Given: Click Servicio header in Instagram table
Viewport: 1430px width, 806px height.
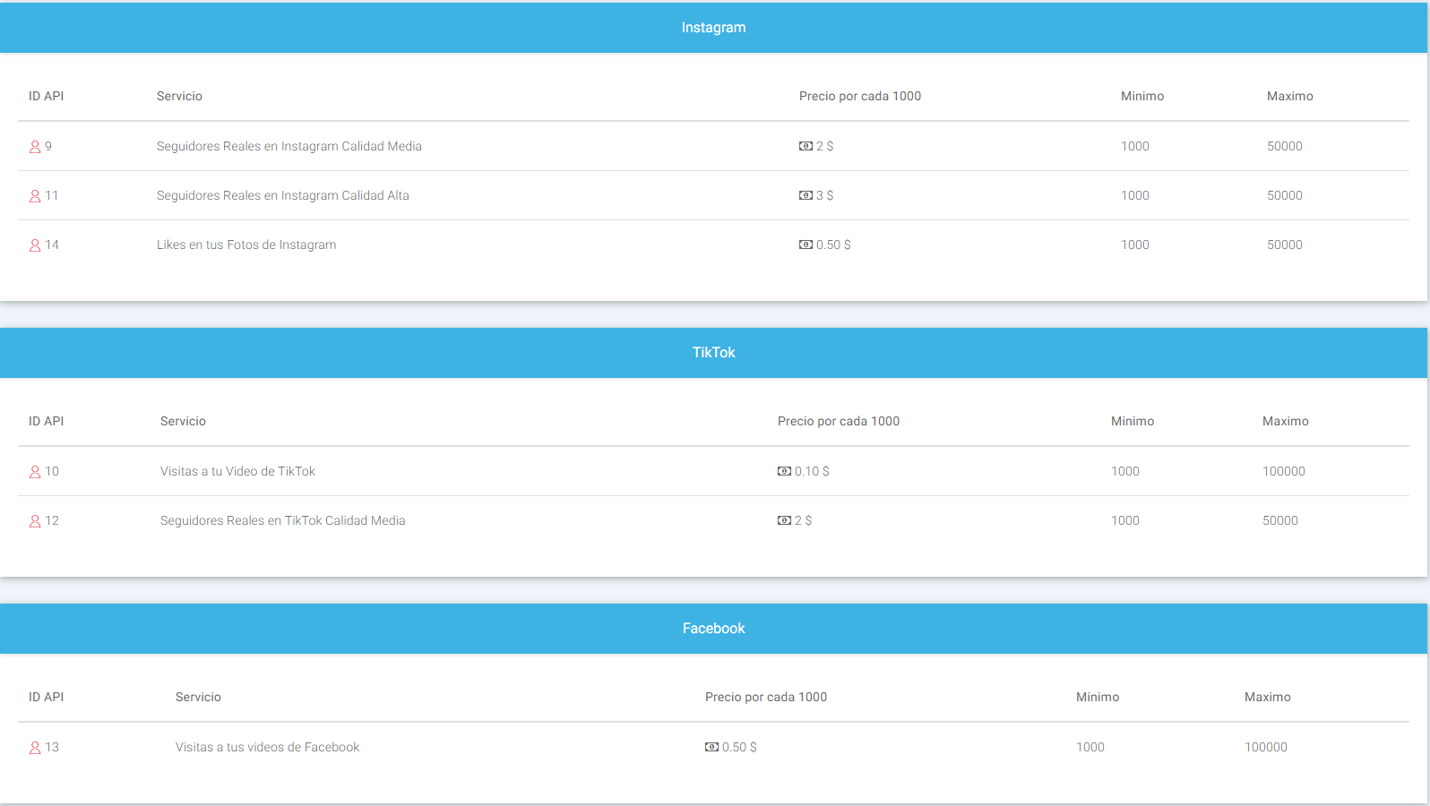Looking at the screenshot, I should pos(179,96).
